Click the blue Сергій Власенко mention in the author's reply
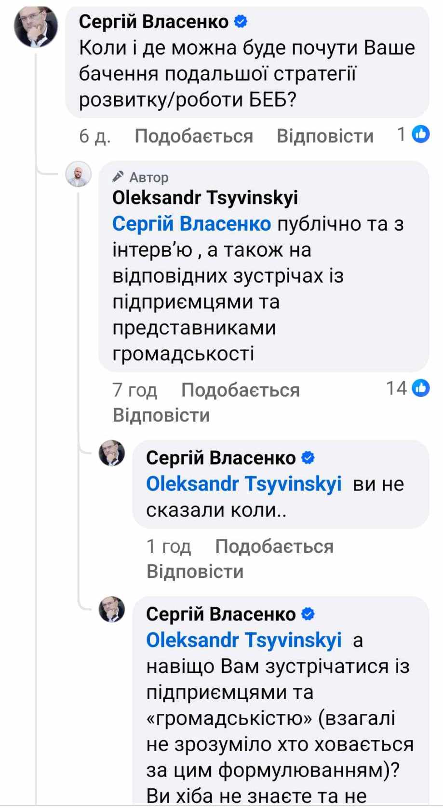Viewport: 443px width, 808px height. [x=191, y=224]
